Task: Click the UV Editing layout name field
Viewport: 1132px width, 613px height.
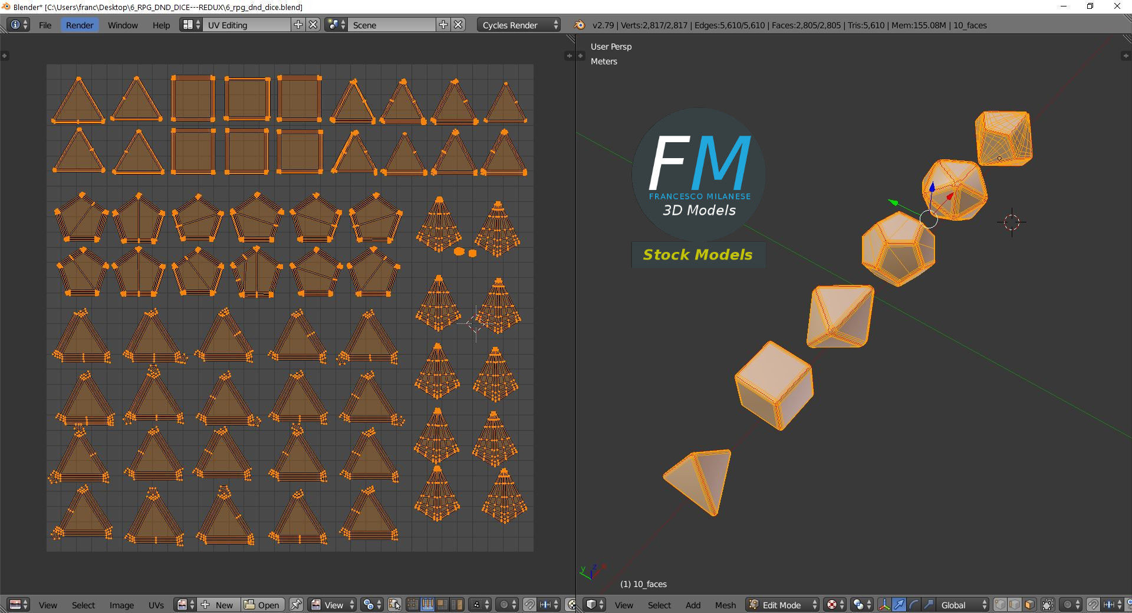Action: [x=247, y=25]
